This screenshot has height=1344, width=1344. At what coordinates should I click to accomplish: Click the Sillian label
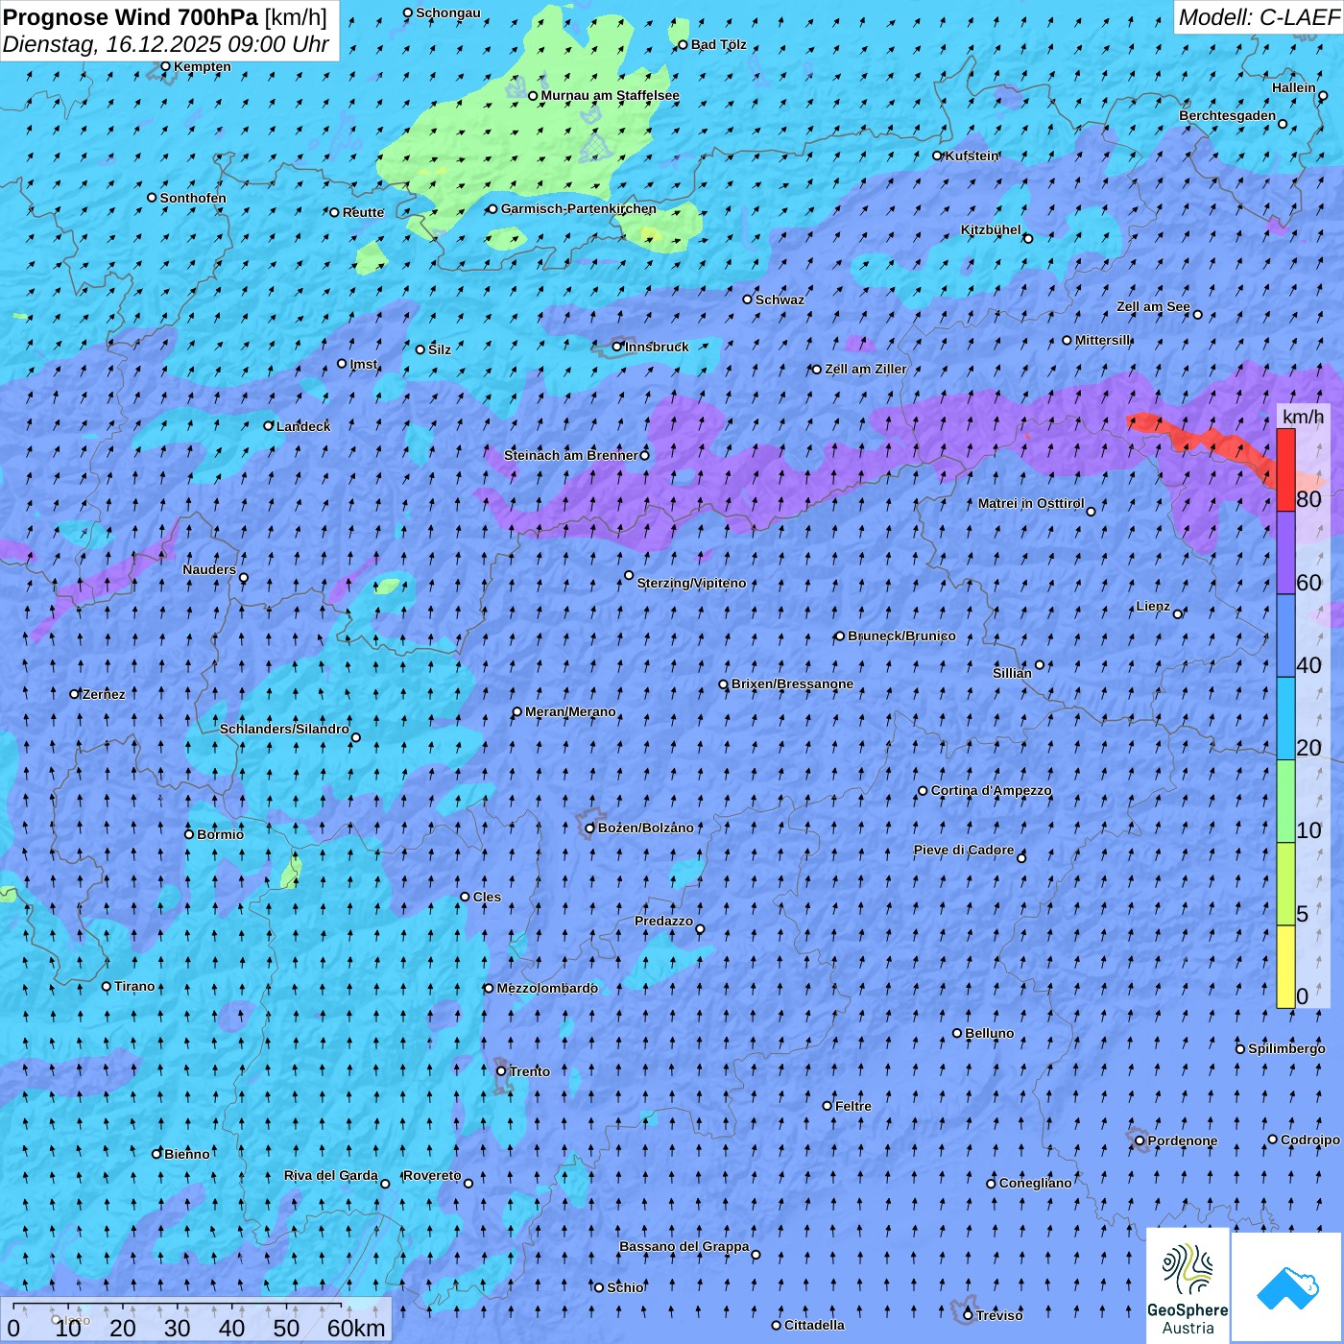1012,674
